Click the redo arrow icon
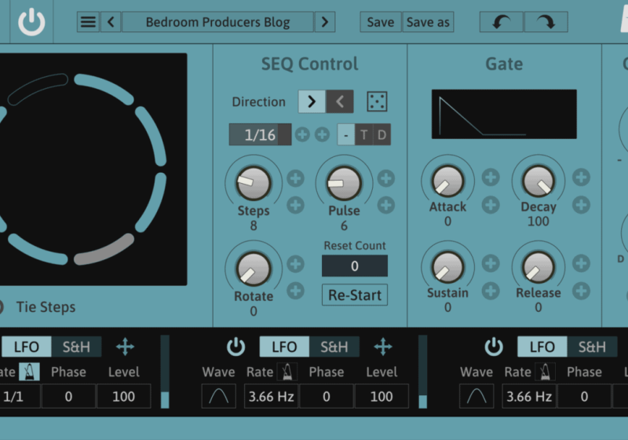The height and width of the screenshot is (440, 628). [x=546, y=22]
